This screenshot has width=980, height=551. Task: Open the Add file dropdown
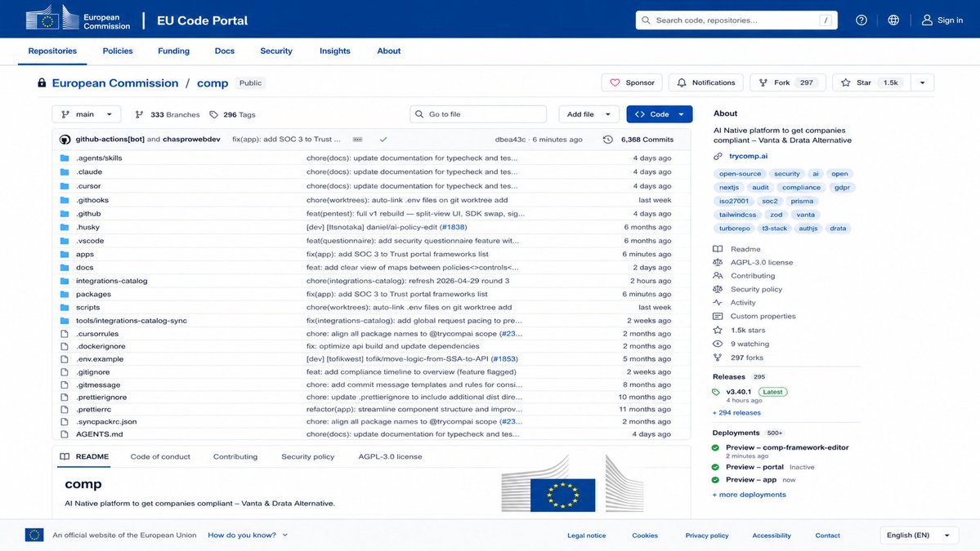point(588,114)
